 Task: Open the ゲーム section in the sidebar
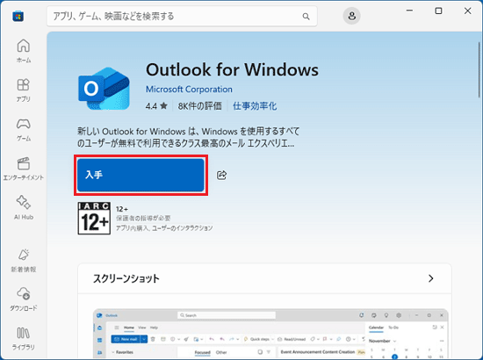coord(24,130)
